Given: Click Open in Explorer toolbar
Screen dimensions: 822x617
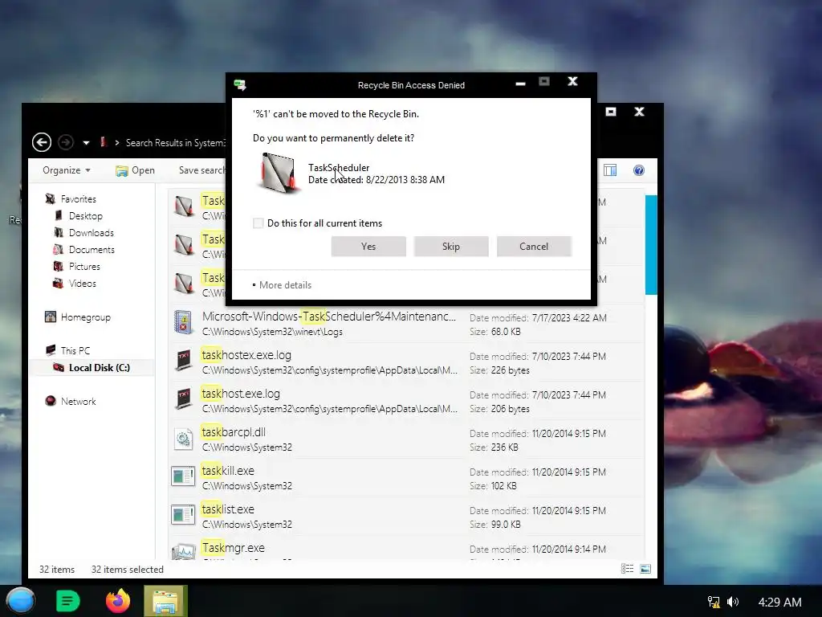Looking at the screenshot, I should coord(135,170).
